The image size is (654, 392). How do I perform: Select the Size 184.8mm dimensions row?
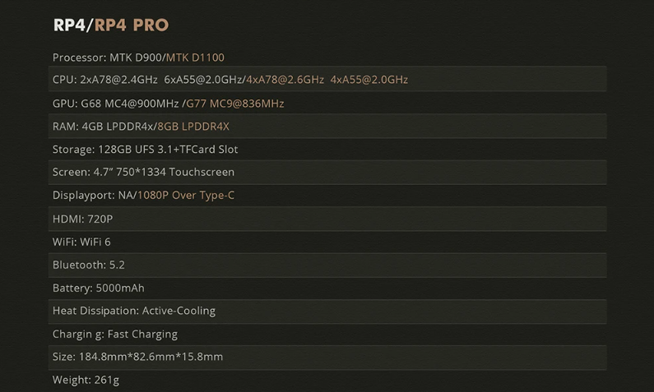click(327, 357)
